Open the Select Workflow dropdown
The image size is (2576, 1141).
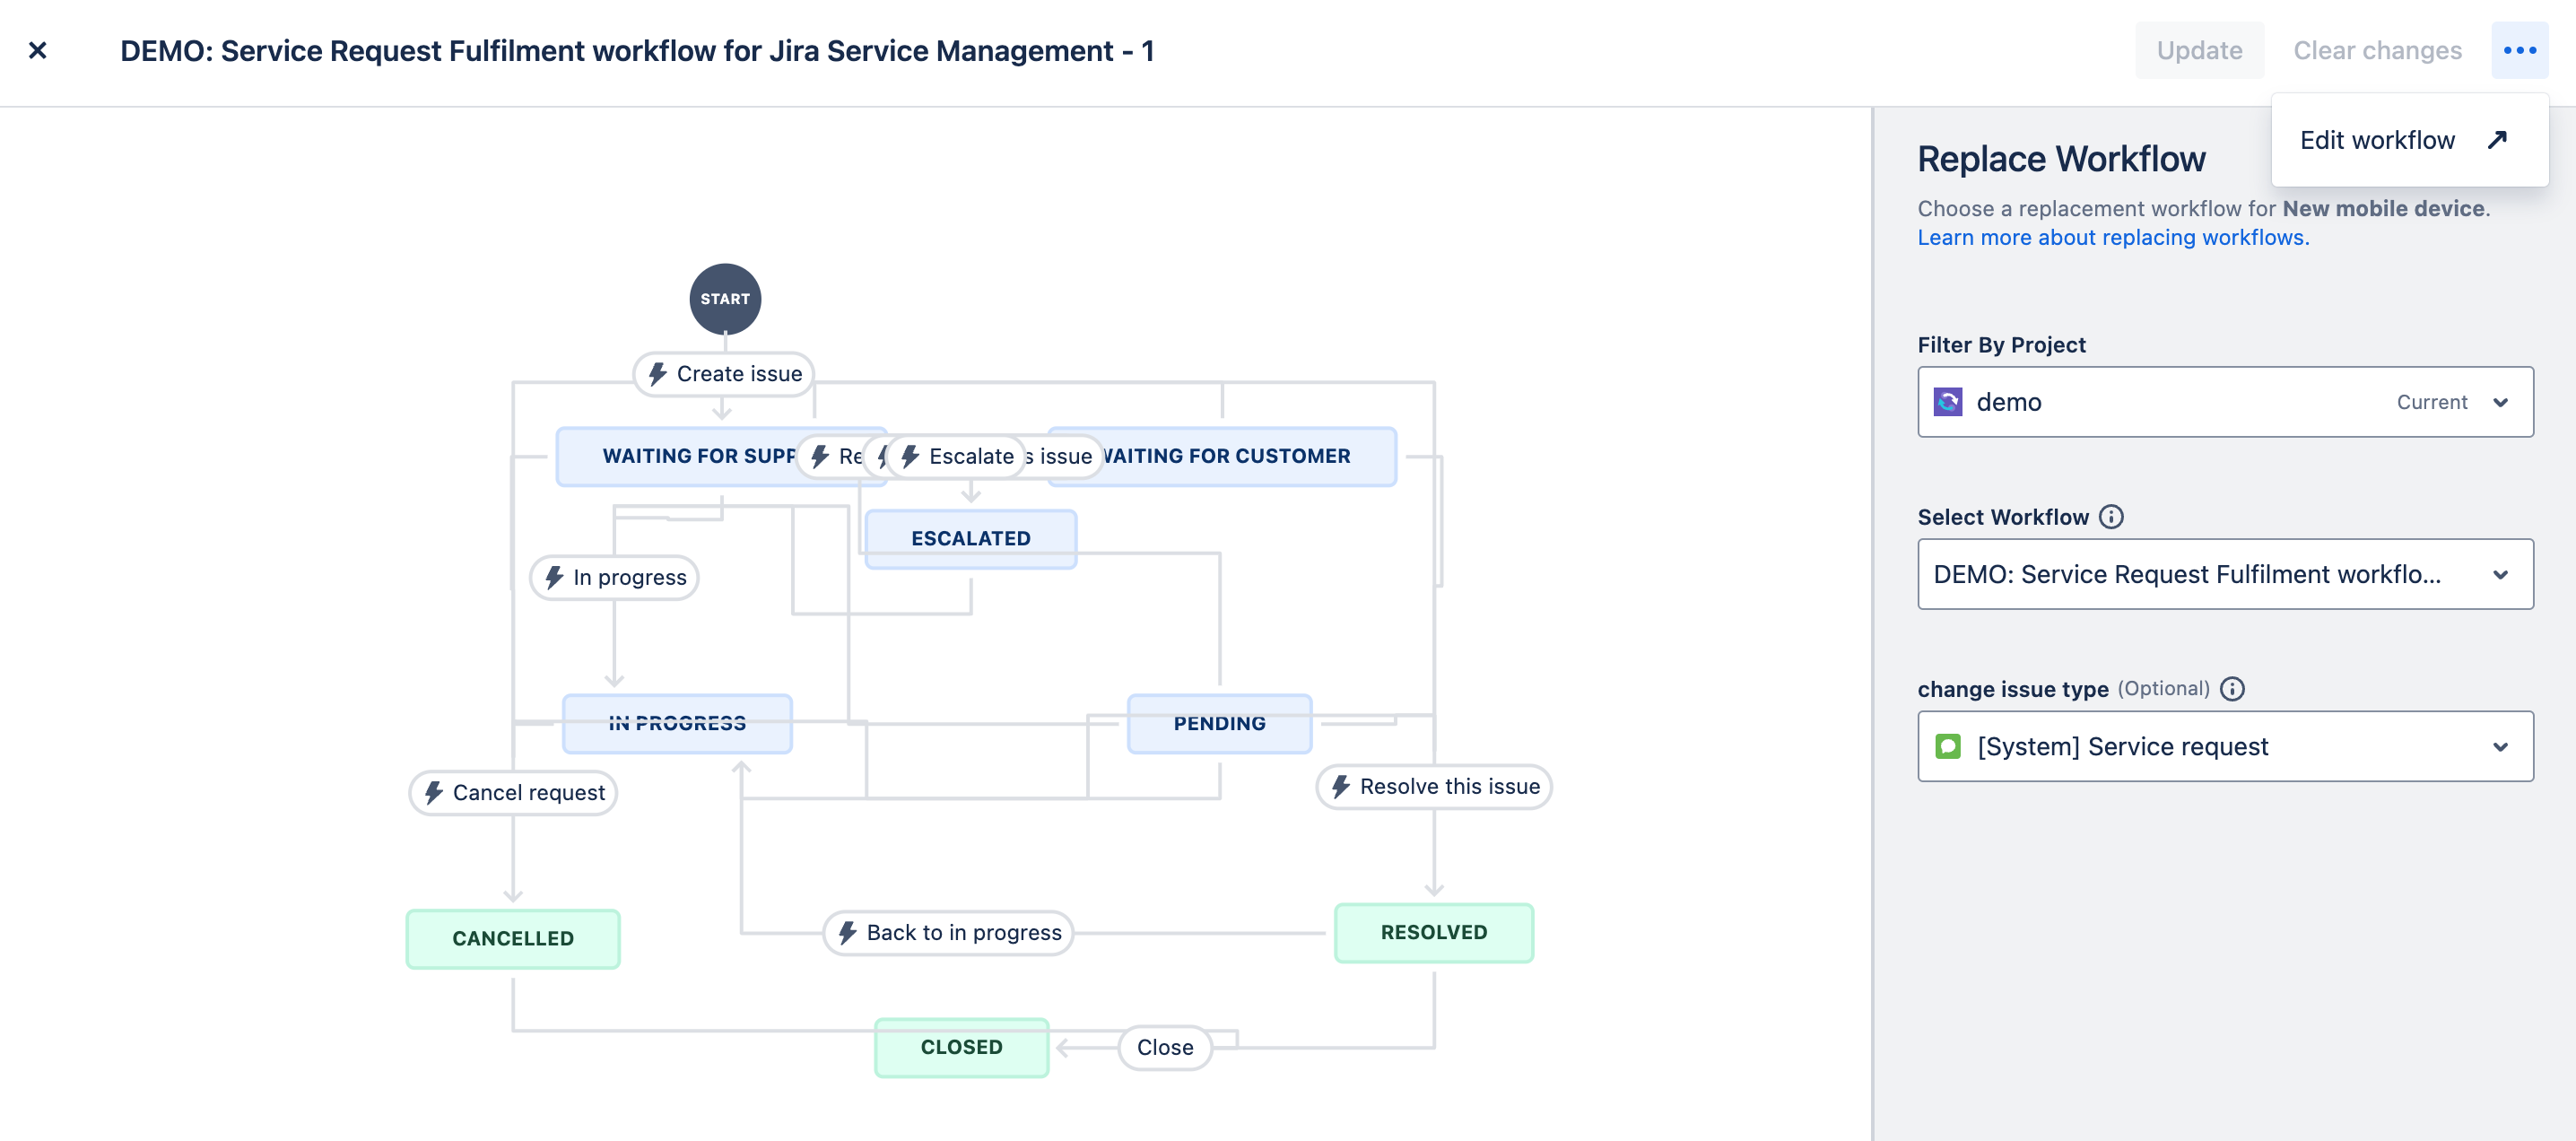point(2225,574)
